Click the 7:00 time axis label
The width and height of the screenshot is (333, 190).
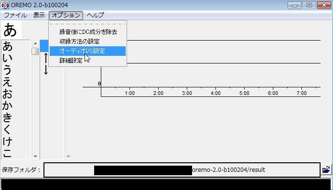pos(301,93)
